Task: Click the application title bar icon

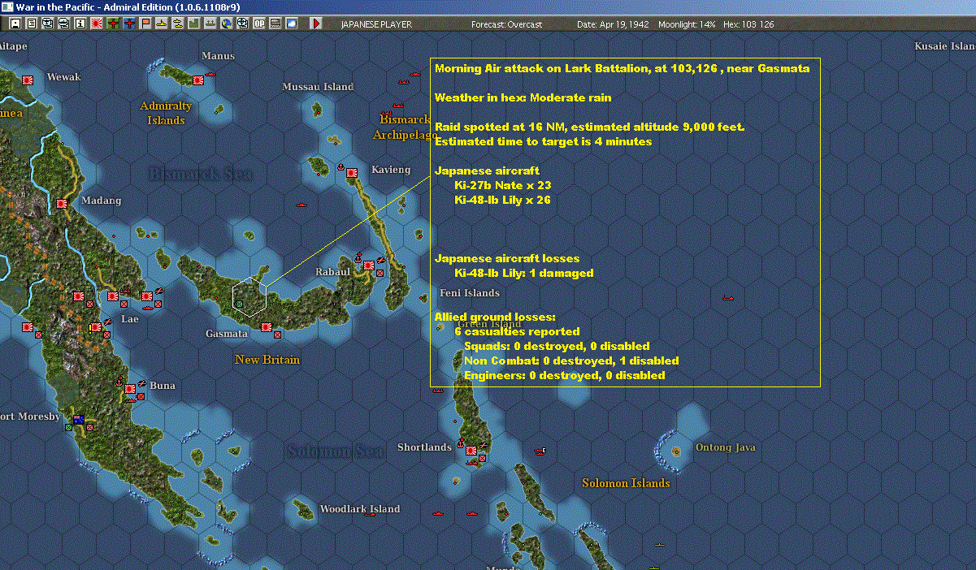Action: (7, 6)
